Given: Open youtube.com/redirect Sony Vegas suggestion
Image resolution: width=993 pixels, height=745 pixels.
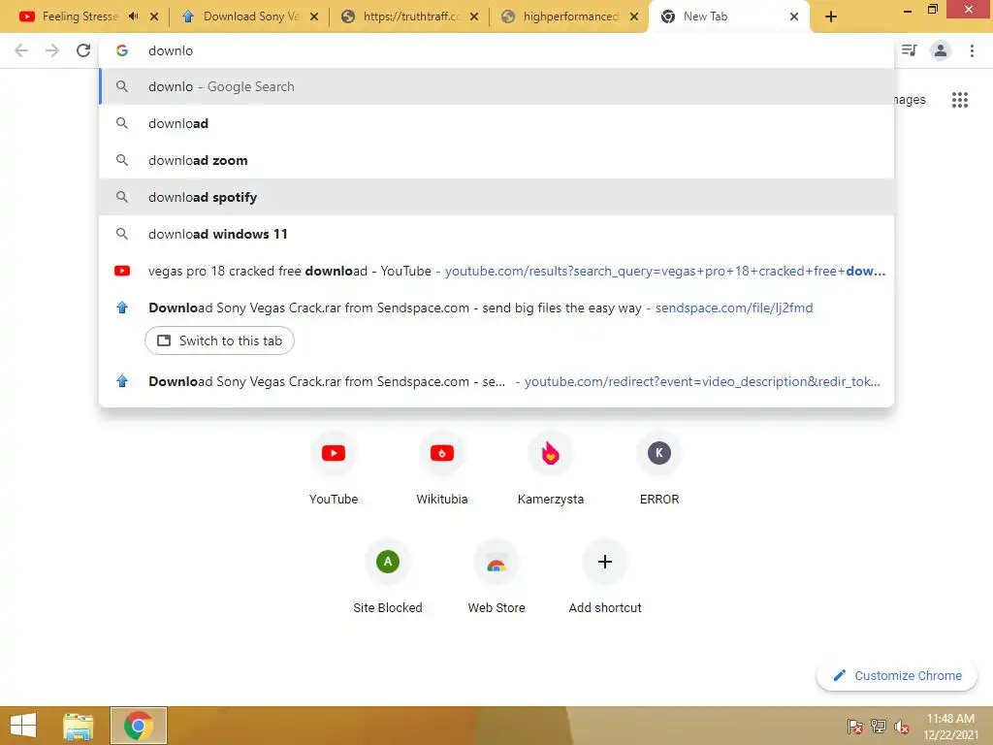Looking at the screenshot, I should click(496, 381).
